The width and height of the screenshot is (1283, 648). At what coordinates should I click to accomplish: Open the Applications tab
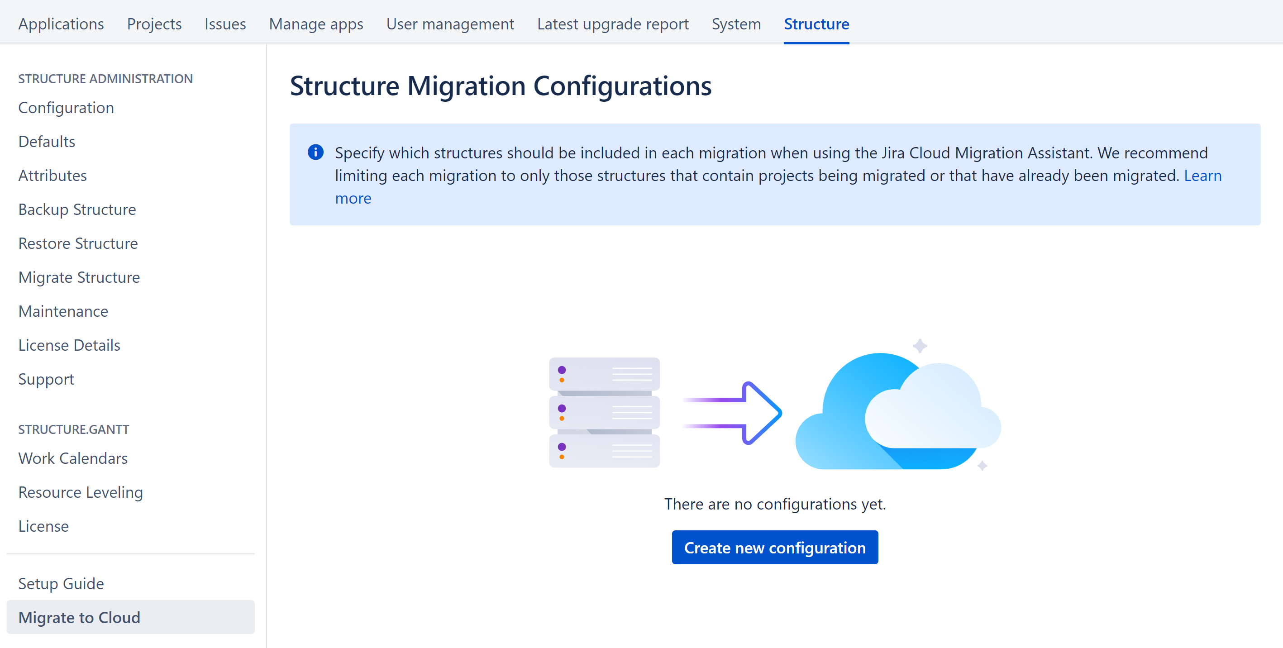point(61,24)
